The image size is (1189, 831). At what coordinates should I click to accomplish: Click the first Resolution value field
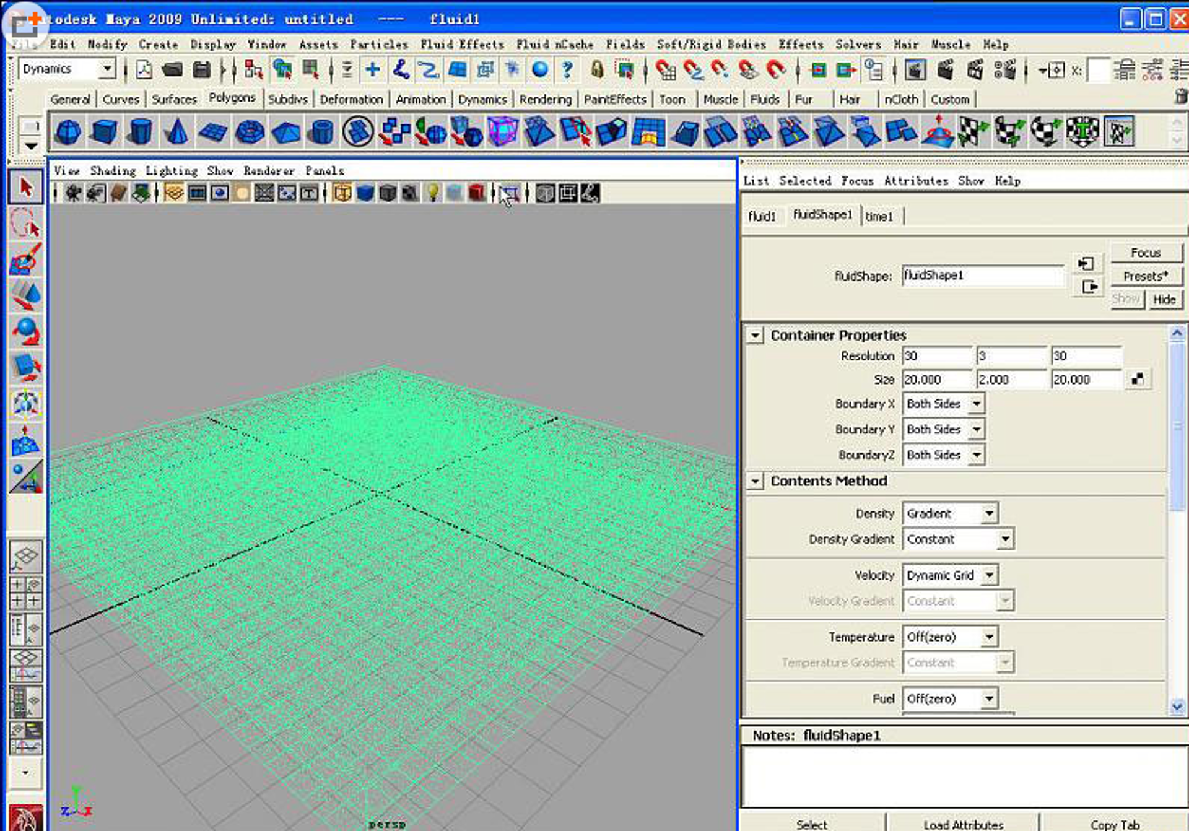tap(938, 356)
